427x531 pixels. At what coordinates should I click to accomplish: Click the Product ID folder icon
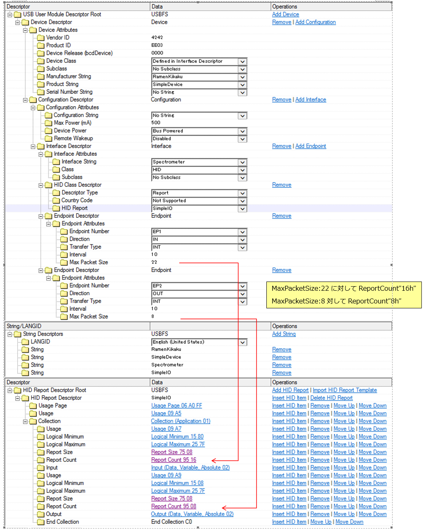[41, 46]
